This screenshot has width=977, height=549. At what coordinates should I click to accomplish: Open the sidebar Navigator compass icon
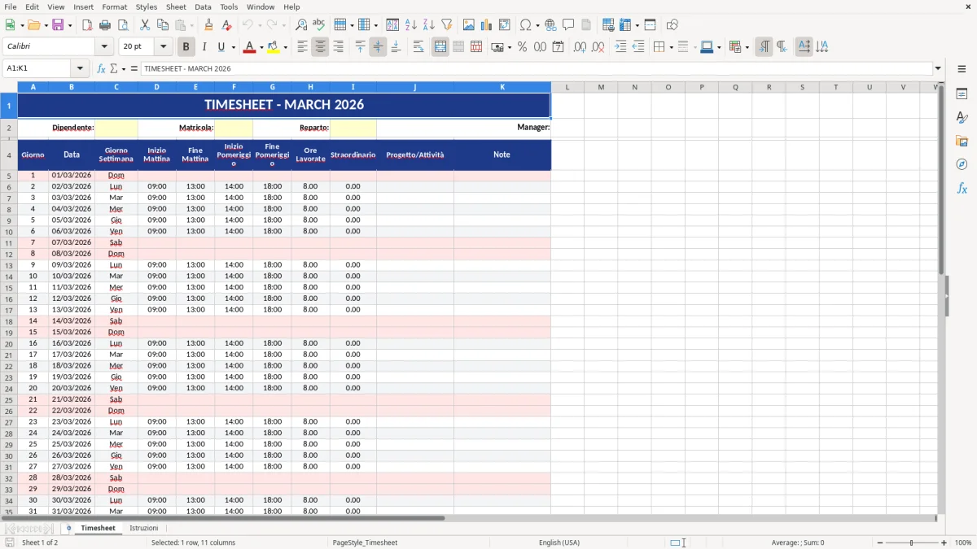coord(962,164)
